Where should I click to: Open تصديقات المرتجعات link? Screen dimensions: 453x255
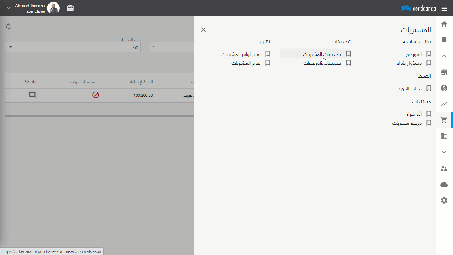(322, 63)
